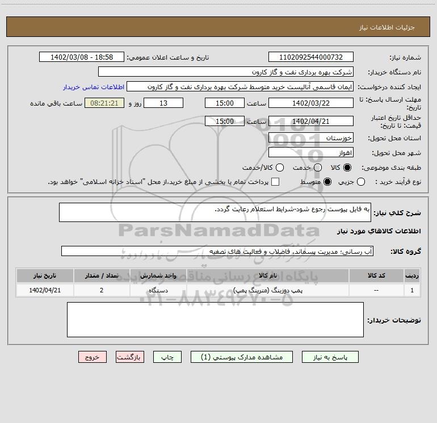This screenshot has width=437, height=423.
Task: Click the item name پمپ دوزینگ (مترینگ پمپ)
Action: (x=267, y=290)
